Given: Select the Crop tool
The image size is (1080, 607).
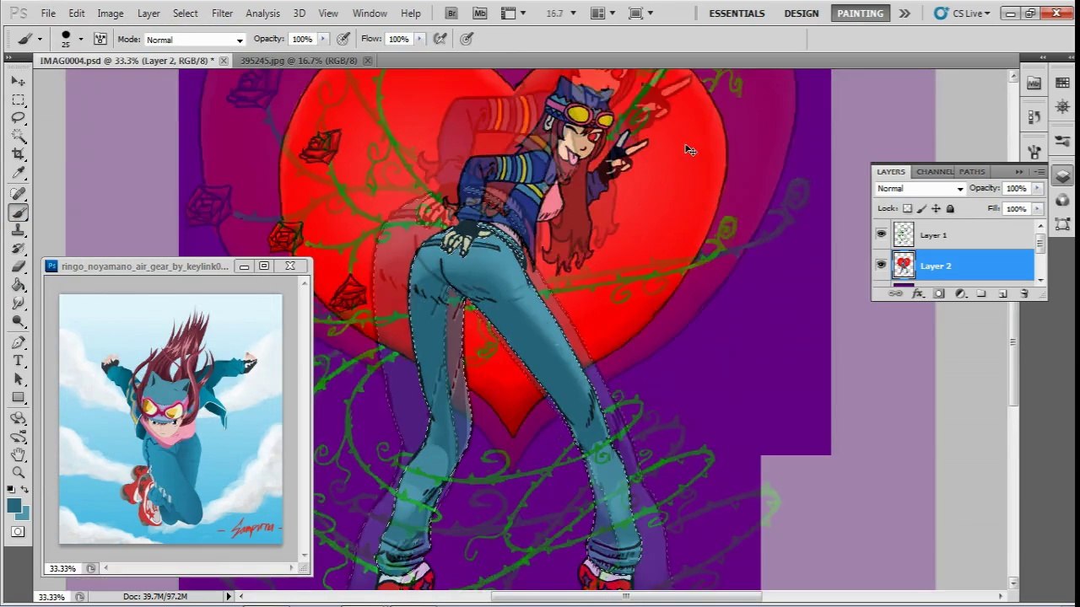Looking at the screenshot, I should click(18, 154).
